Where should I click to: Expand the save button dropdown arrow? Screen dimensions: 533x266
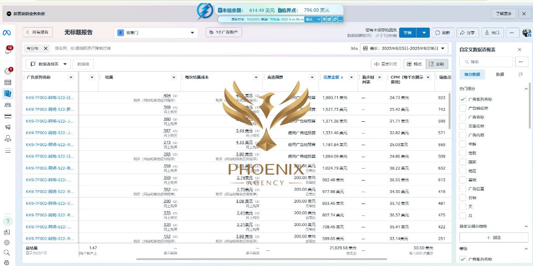point(423,33)
